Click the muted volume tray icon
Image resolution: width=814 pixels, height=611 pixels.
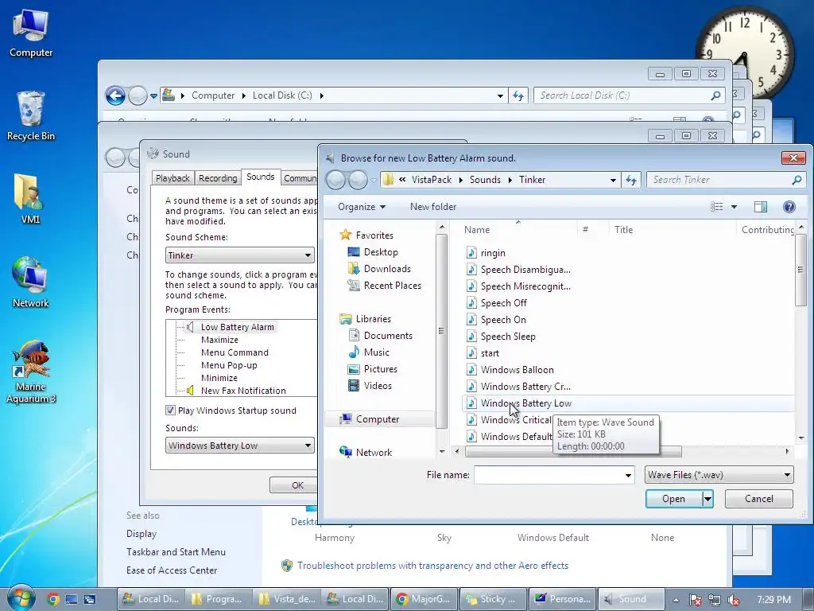(x=734, y=600)
